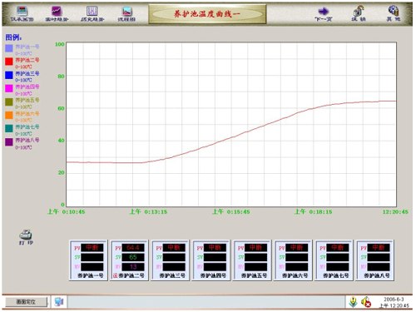
Task: Open the 仪表画面 instrument panel icon
Action: tap(22, 11)
